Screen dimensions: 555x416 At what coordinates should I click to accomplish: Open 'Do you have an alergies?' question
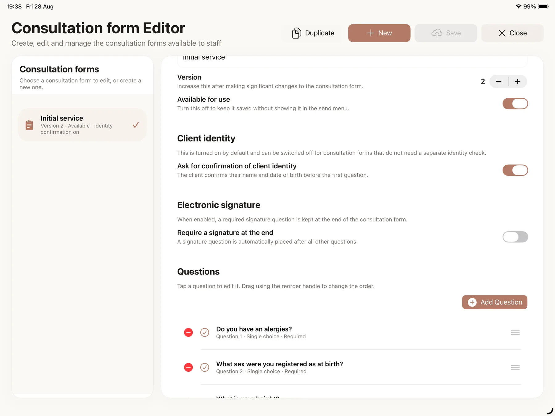tap(352, 332)
